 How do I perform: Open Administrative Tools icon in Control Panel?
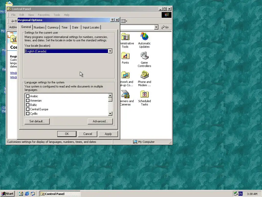125,37
